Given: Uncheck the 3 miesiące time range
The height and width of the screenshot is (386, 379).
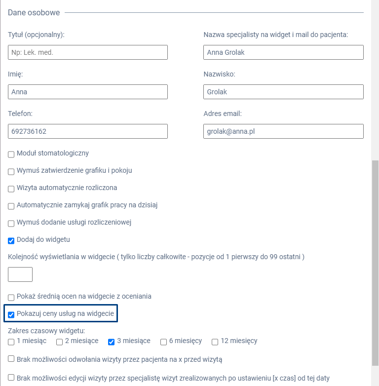Looking at the screenshot, I should tap(112, 342).
